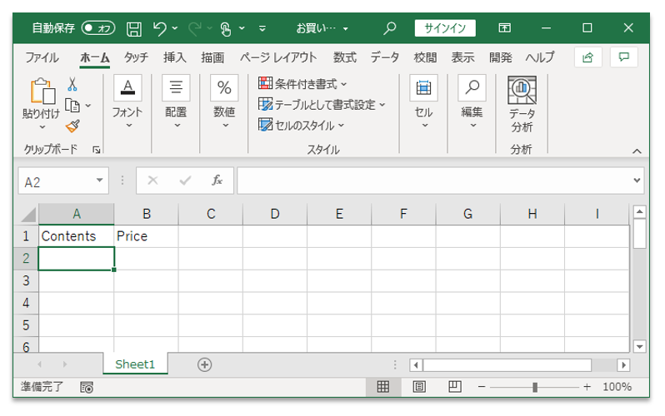Screen dimensions: 665x416
Task: Open the Undo history dropdown arrow
Action: [175, 29]
